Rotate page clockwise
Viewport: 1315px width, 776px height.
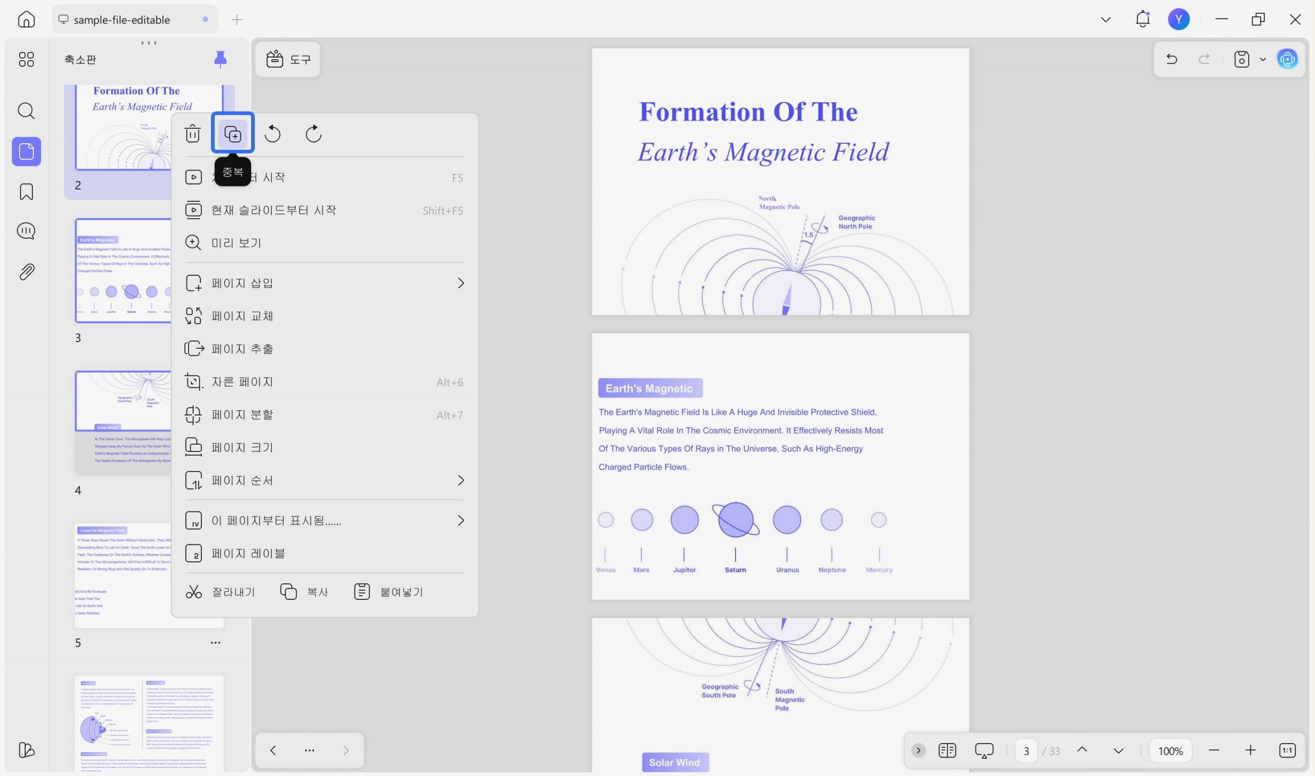click(313, 134)
